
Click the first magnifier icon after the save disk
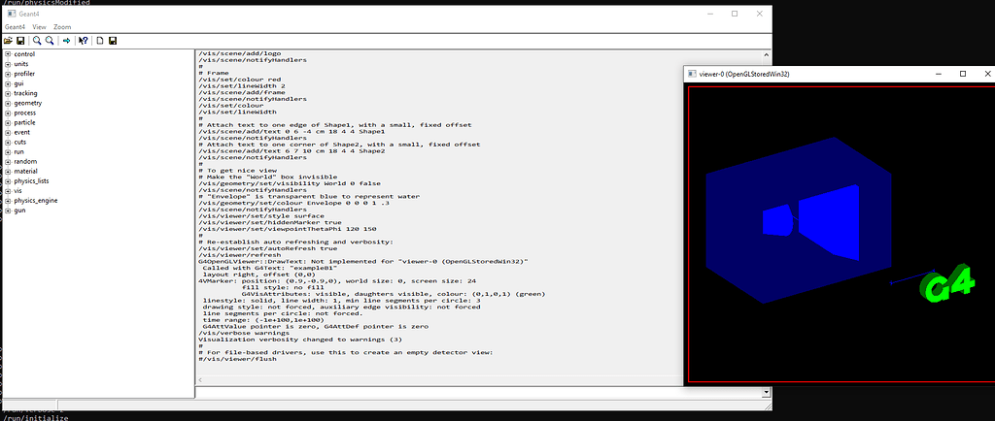(x=37, y=41)
